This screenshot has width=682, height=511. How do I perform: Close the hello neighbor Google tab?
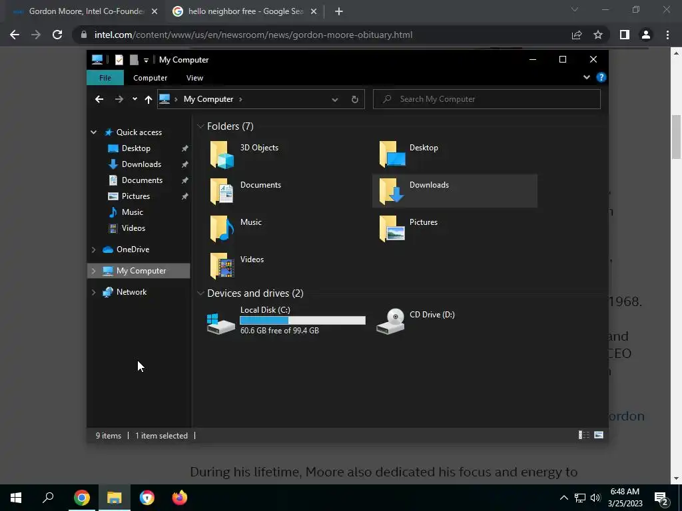(x=314, y=12)
